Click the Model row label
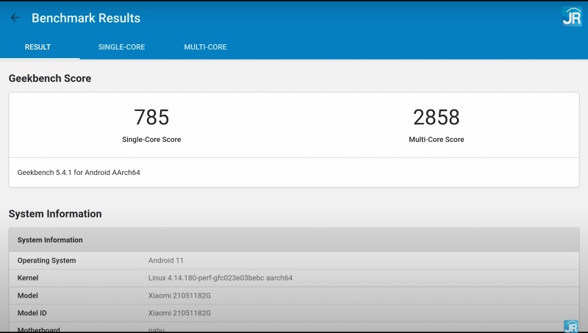 point(28,296)
